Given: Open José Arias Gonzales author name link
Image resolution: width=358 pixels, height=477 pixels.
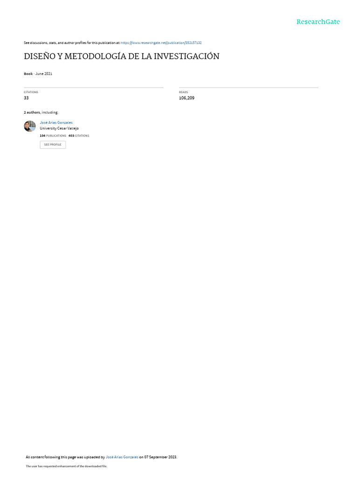Looking at the screenshot, I should pyautogui.click(x=56, y=123).
